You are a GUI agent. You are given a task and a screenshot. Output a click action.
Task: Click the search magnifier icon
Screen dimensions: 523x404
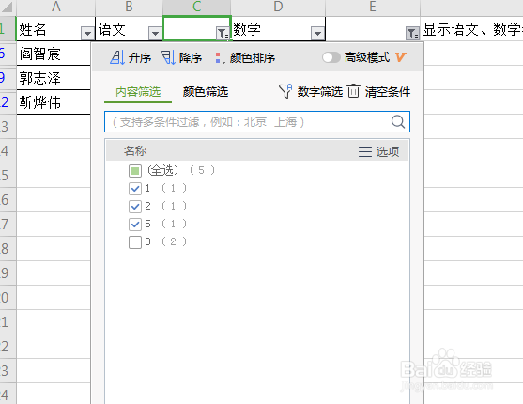pyautogui.click(x=397, y=122)
